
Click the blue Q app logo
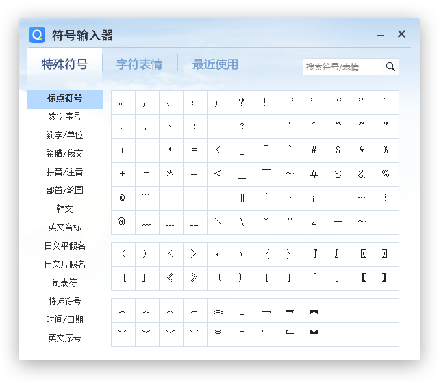click(x=37, y=35)
